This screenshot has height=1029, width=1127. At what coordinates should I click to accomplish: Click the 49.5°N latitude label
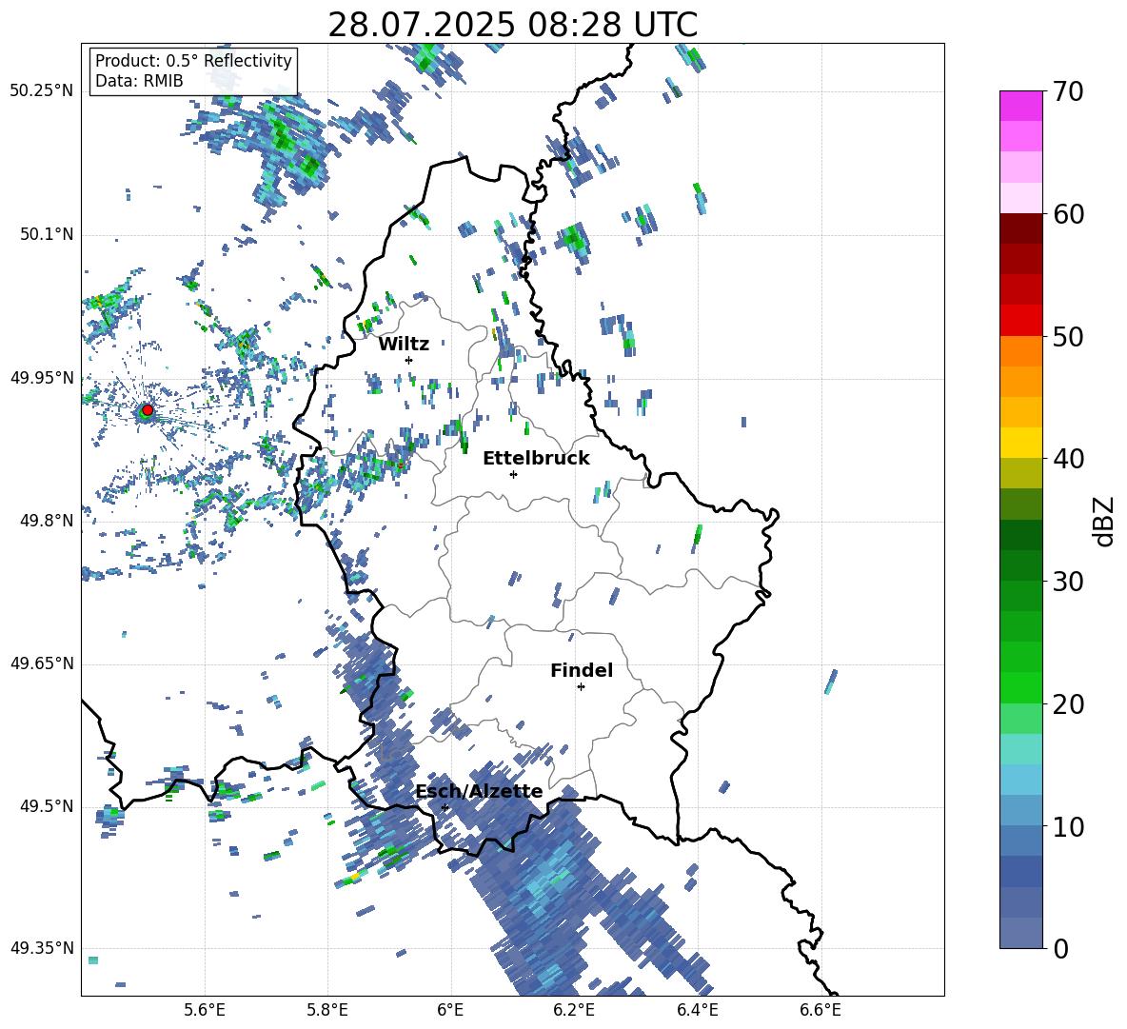[47, 806]
